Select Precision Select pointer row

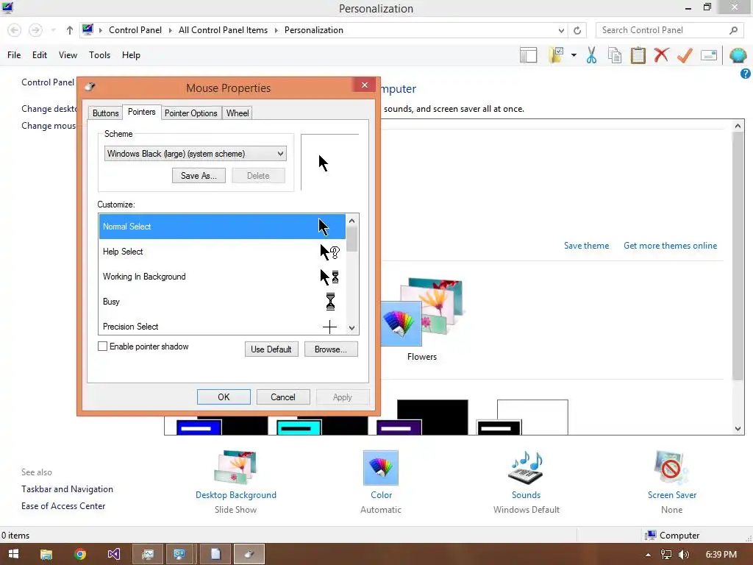click(x=222, y=326)
